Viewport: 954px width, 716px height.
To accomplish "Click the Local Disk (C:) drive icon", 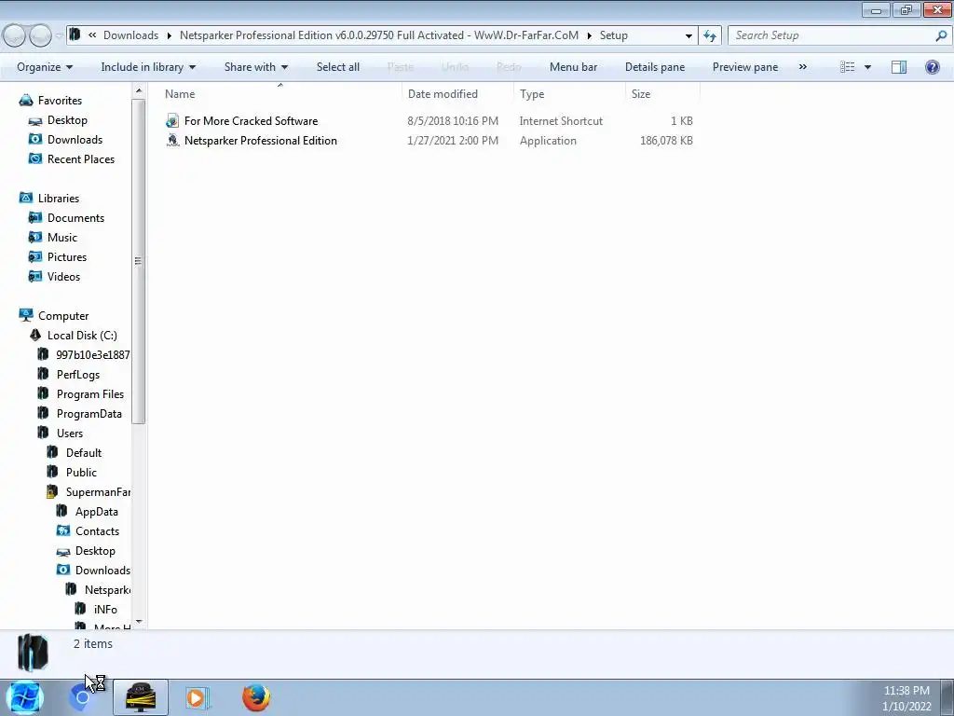I will [x=36, y=335].
